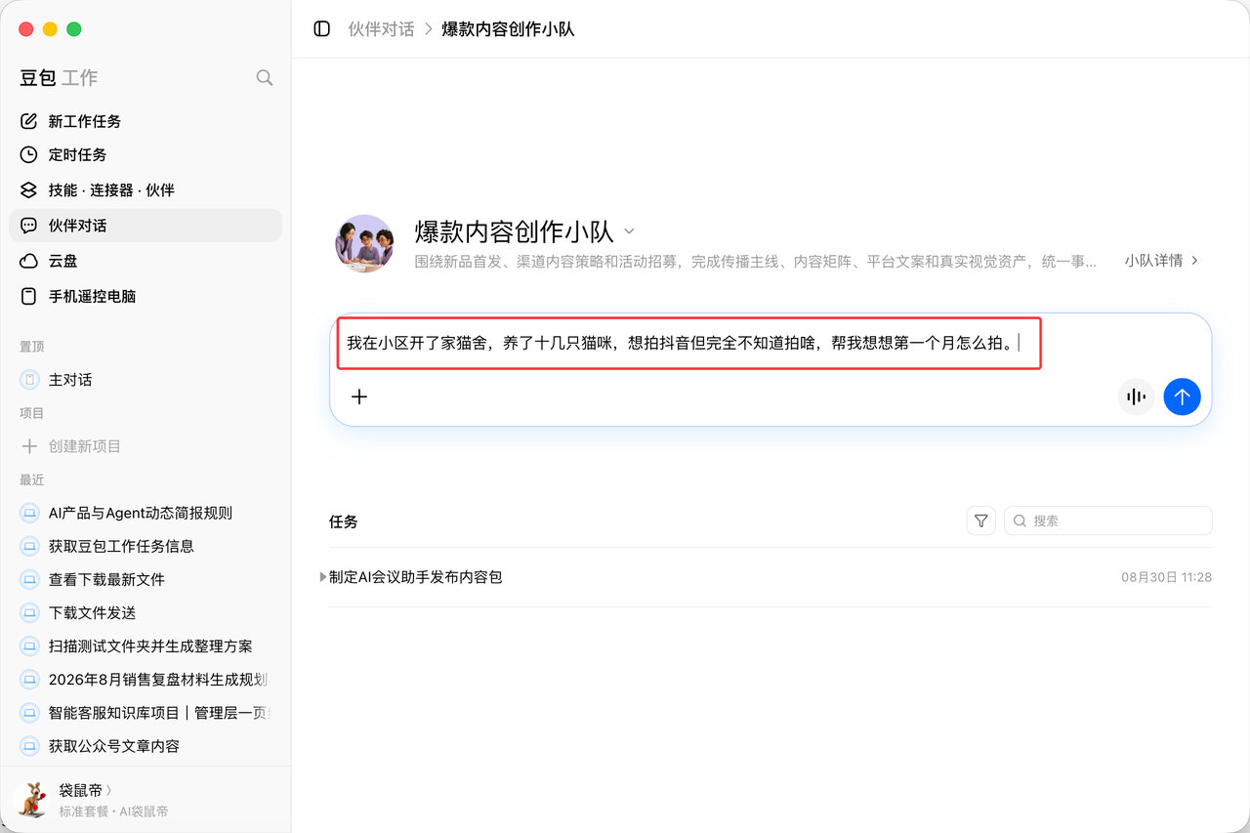Click the 搜索 task search field
Screen dimensions: 1250x833
click(x=1108, y=521)
